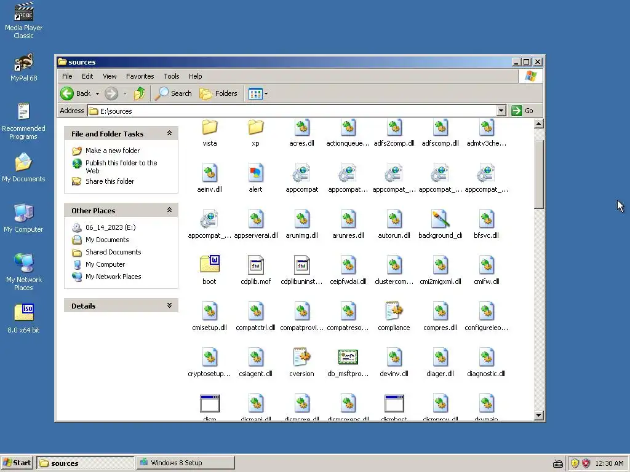The height and width of the screenshot is (472, 630).
Task: Select the compliance file icon
Action: [x=394, y=310]
